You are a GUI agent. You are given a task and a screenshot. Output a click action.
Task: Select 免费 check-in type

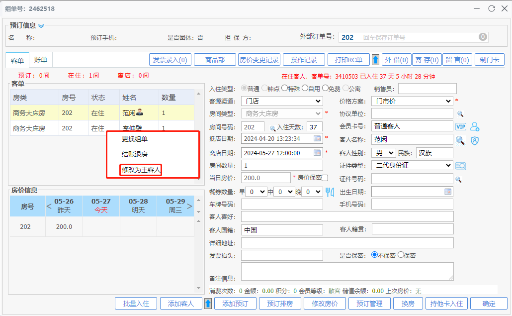(x=325, y=88)
